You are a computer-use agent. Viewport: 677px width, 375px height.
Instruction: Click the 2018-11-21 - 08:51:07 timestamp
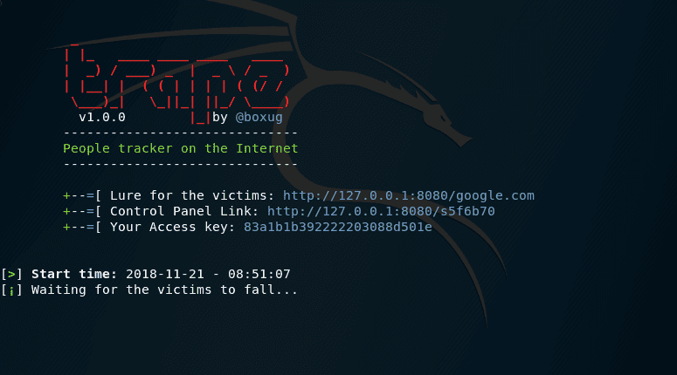208,274
